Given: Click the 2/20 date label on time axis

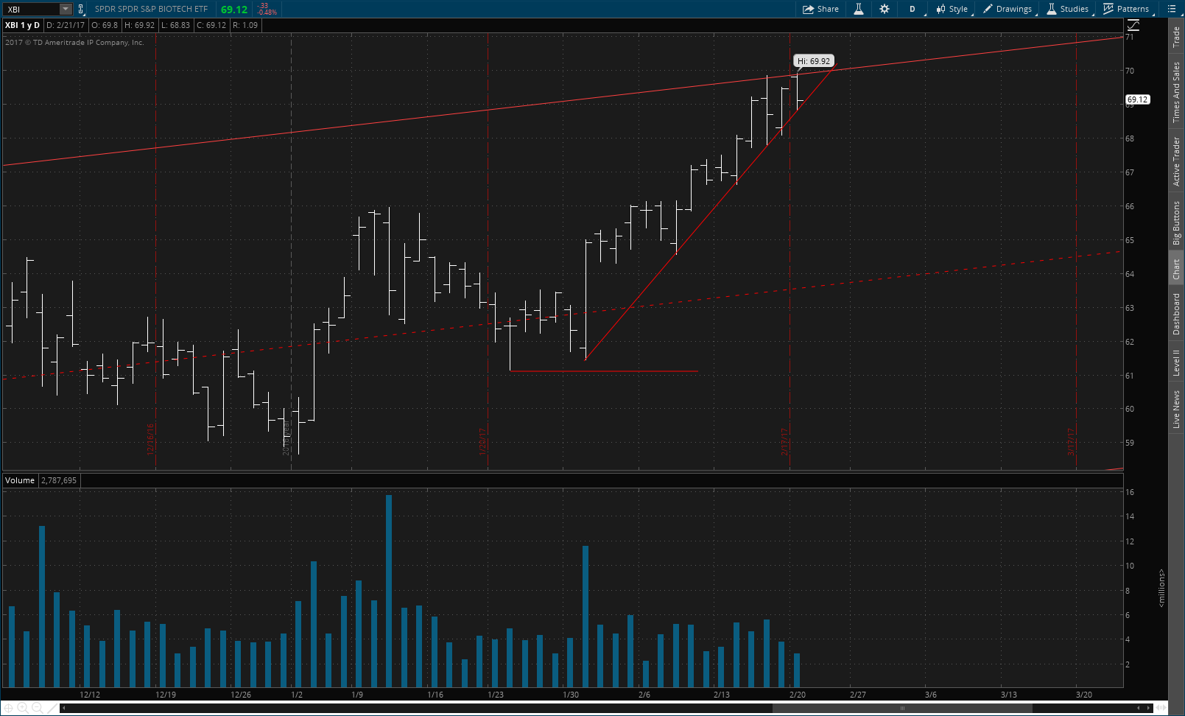Looking at the screenshot, I should (x=798, y=695).
